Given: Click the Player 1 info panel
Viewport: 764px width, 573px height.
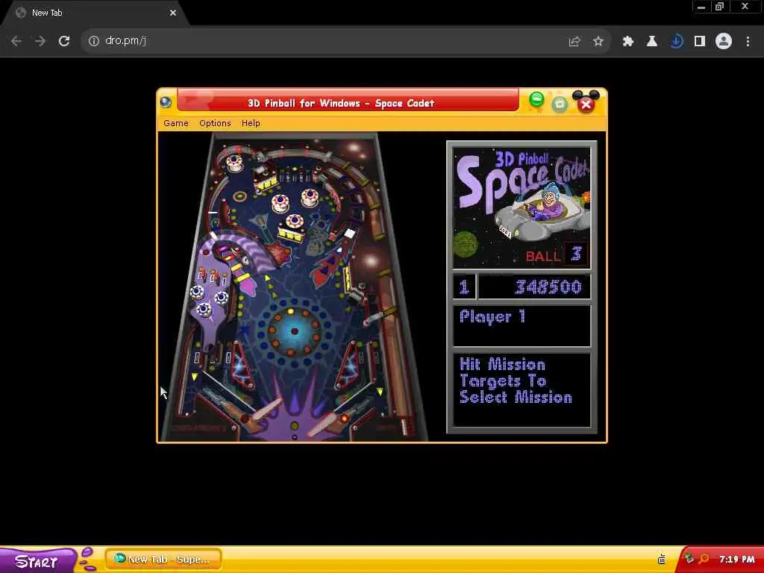Looking at the screenshot, I should pyautogui.click(x=522, y=326).
